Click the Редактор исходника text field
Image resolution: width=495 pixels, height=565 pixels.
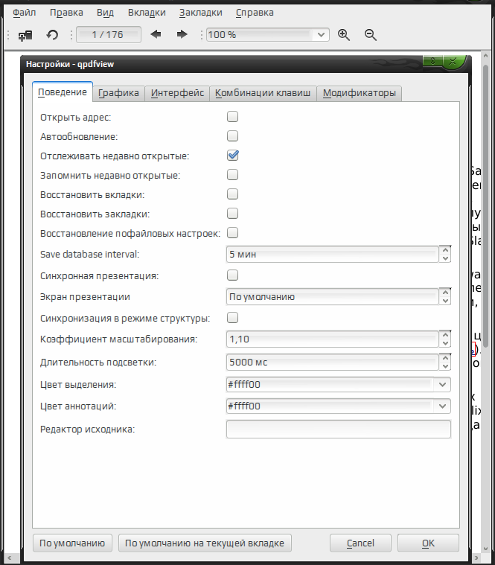click(x=339, y=430)
